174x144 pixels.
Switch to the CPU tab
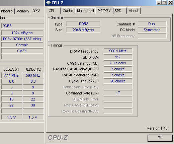click(x=54, y=11)
